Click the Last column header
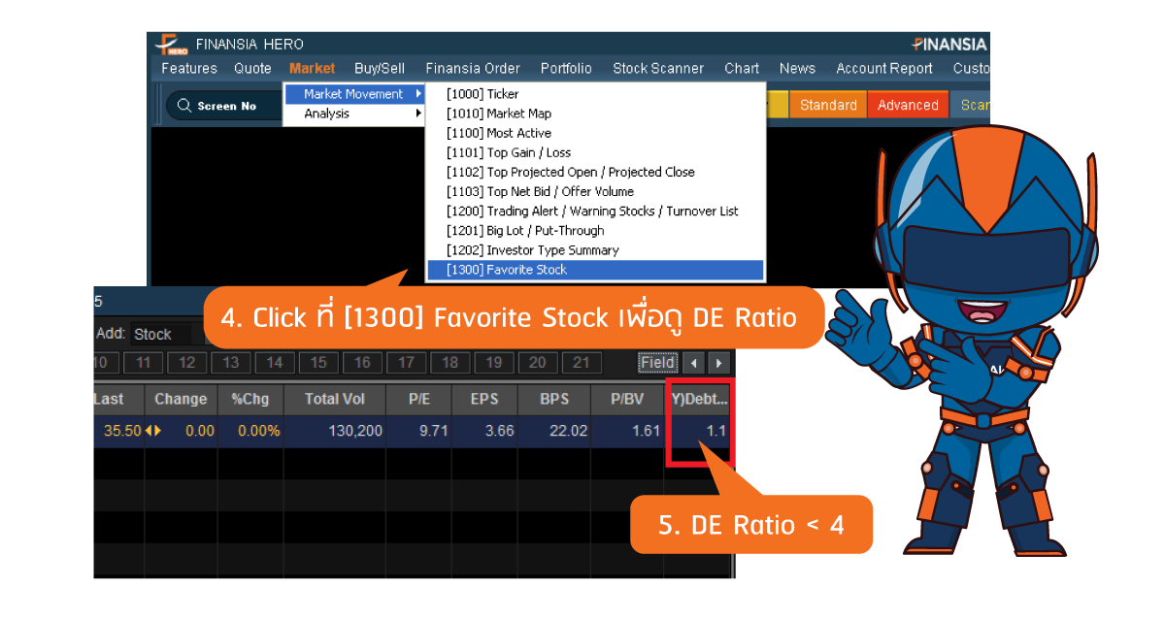Image resolution: width=1165 pixels, height=620 pixels. coord(118,399)
